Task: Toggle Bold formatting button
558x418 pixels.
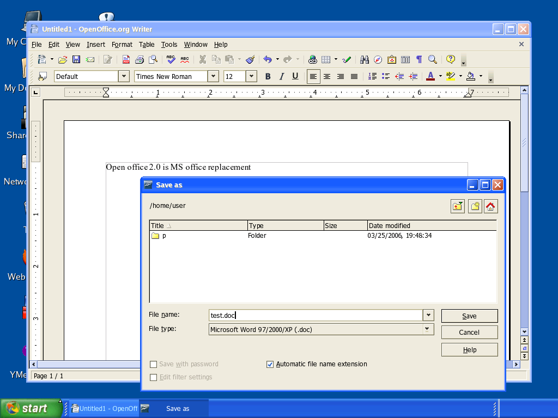Action: click(x=268, y=76)
